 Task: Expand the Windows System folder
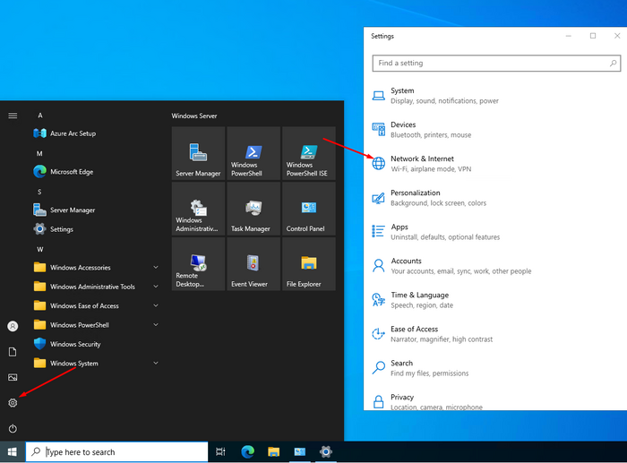click(x=96, y=364)
